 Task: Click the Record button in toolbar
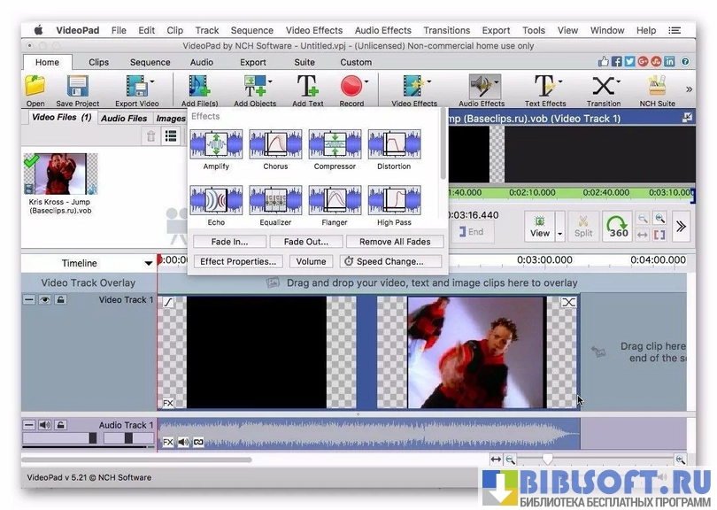tap(351, 87)
